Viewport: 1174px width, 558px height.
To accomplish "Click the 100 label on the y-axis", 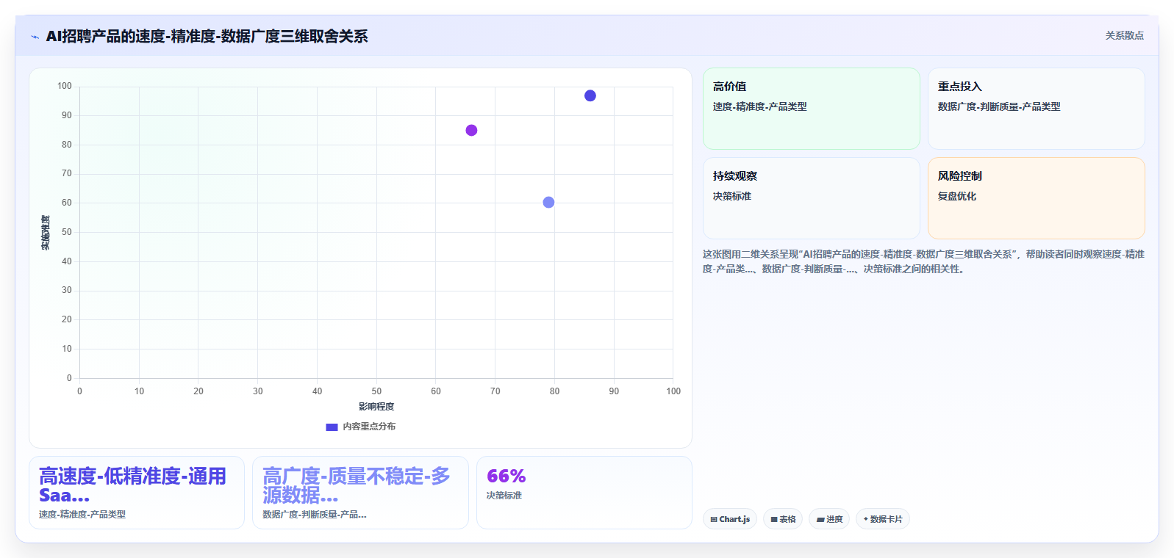I will [x=65, y=87].
